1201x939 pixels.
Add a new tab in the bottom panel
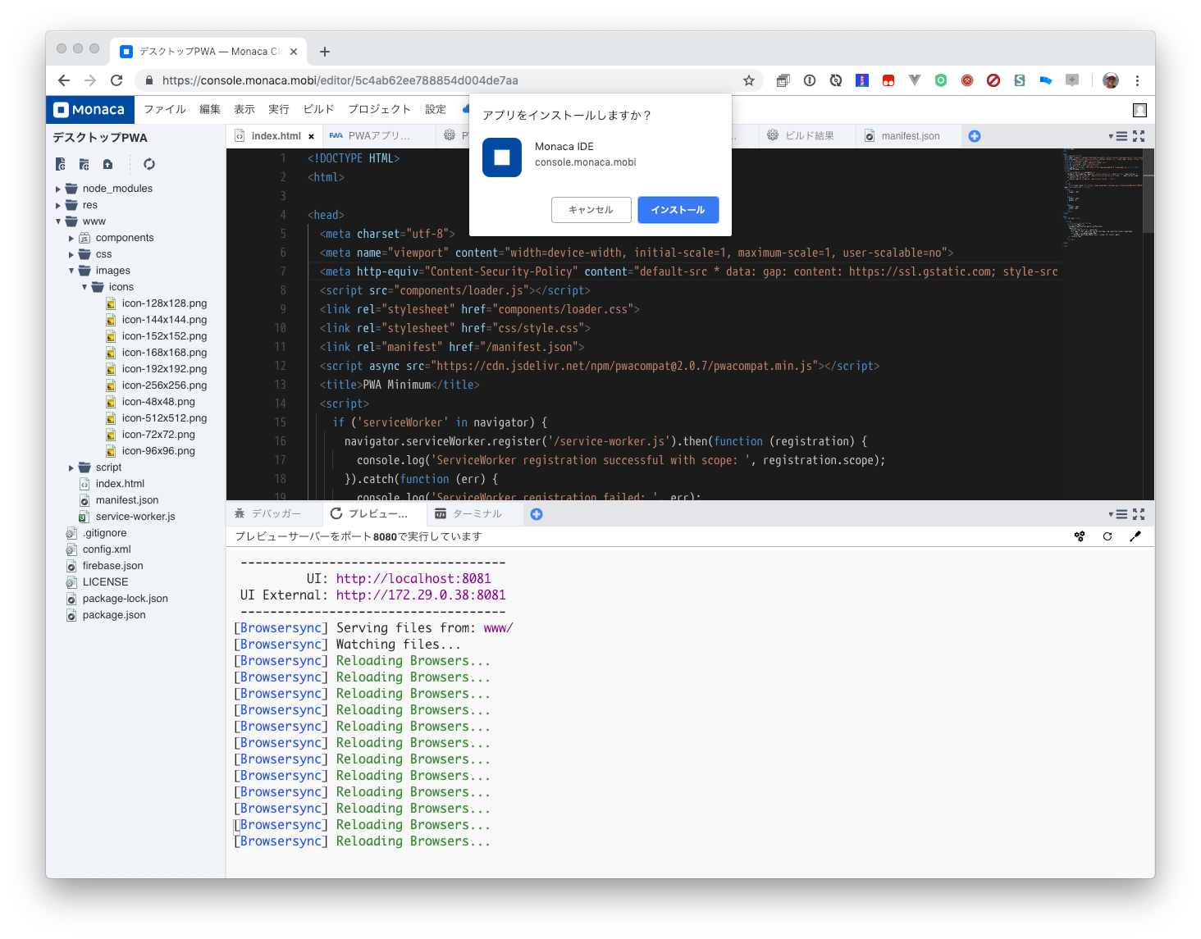pyautogui.click(x=537, y=514)
